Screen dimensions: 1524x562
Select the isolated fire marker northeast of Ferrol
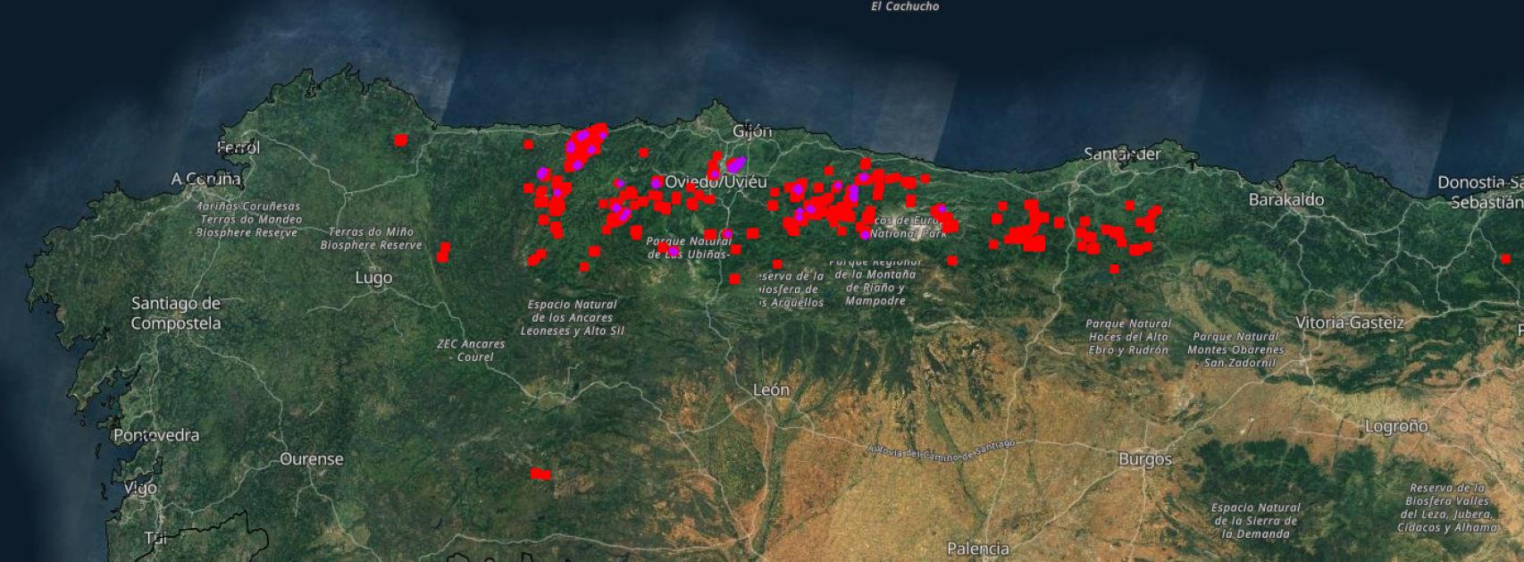(400, 139)
